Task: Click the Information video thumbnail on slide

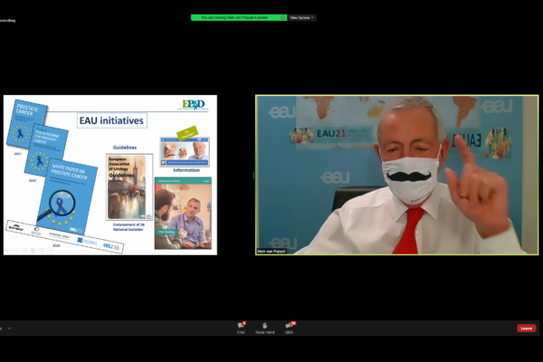Action: pyautogui.click(x=185, y=150)
